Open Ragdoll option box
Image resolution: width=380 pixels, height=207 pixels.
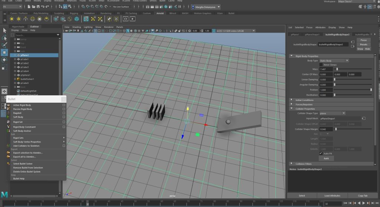point(64,113)
